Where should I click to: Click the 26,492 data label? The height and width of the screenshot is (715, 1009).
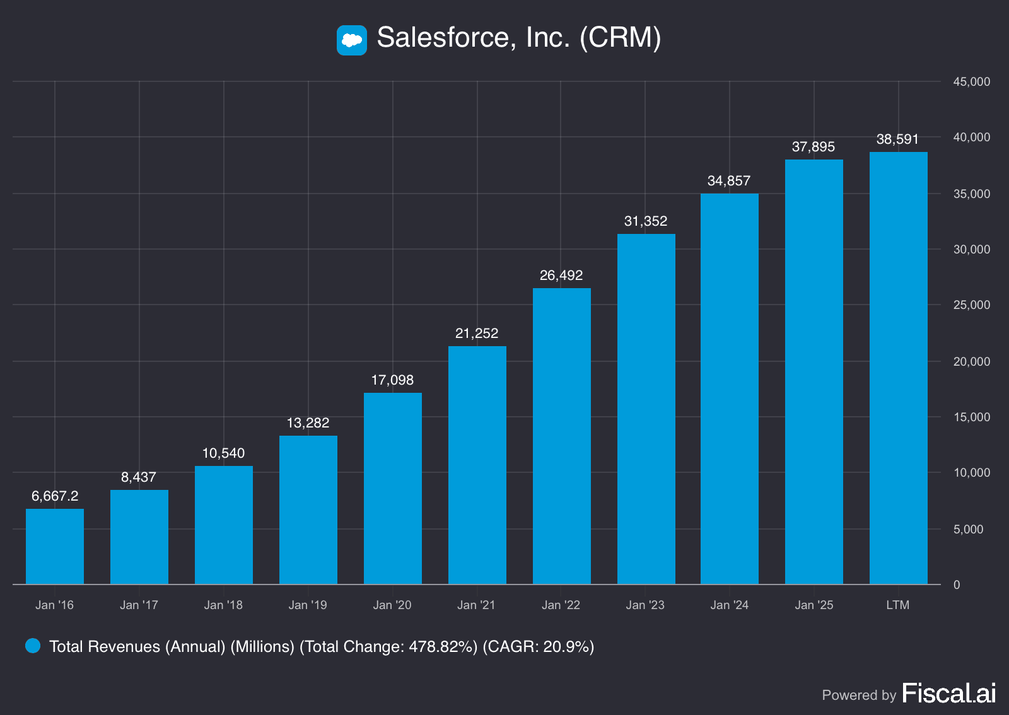coord(561,276)
